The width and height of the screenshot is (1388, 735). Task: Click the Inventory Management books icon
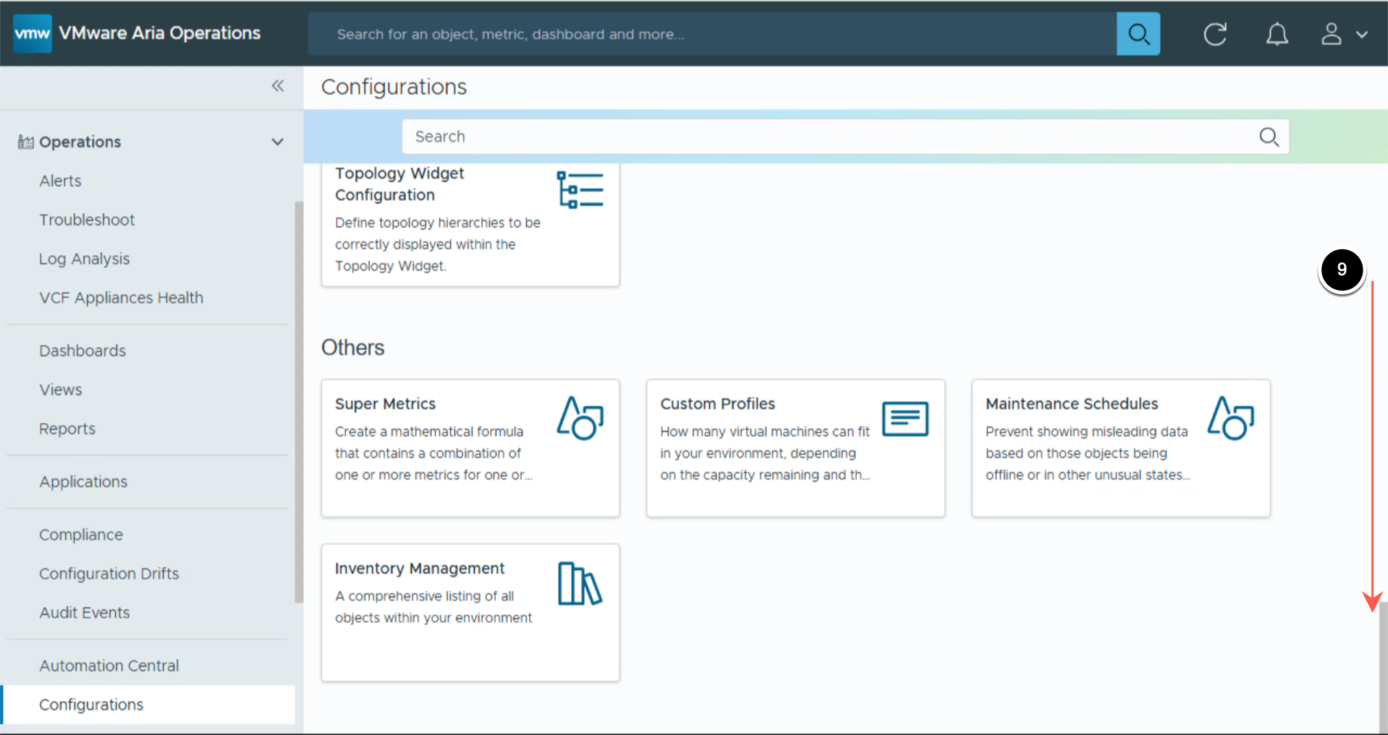[x=580, y=583]
